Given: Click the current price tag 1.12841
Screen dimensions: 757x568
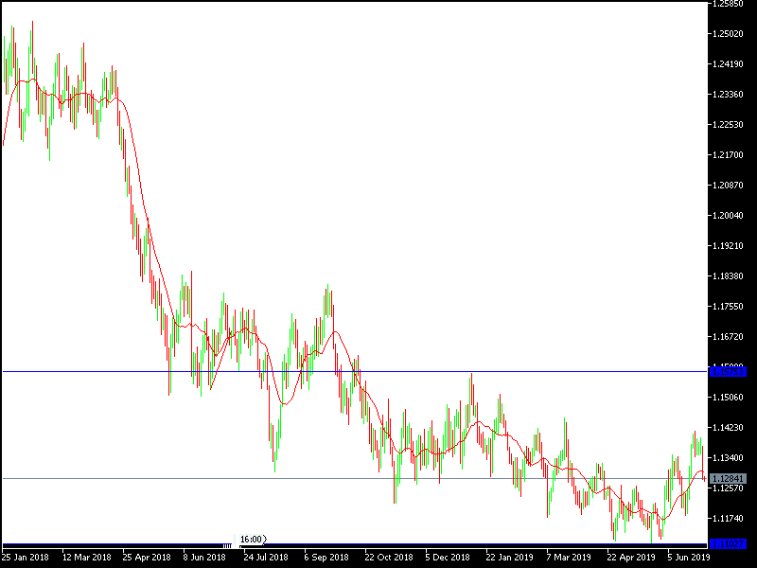Looking at the screenshot, I should pyautogui.click(x=729, y=478).
